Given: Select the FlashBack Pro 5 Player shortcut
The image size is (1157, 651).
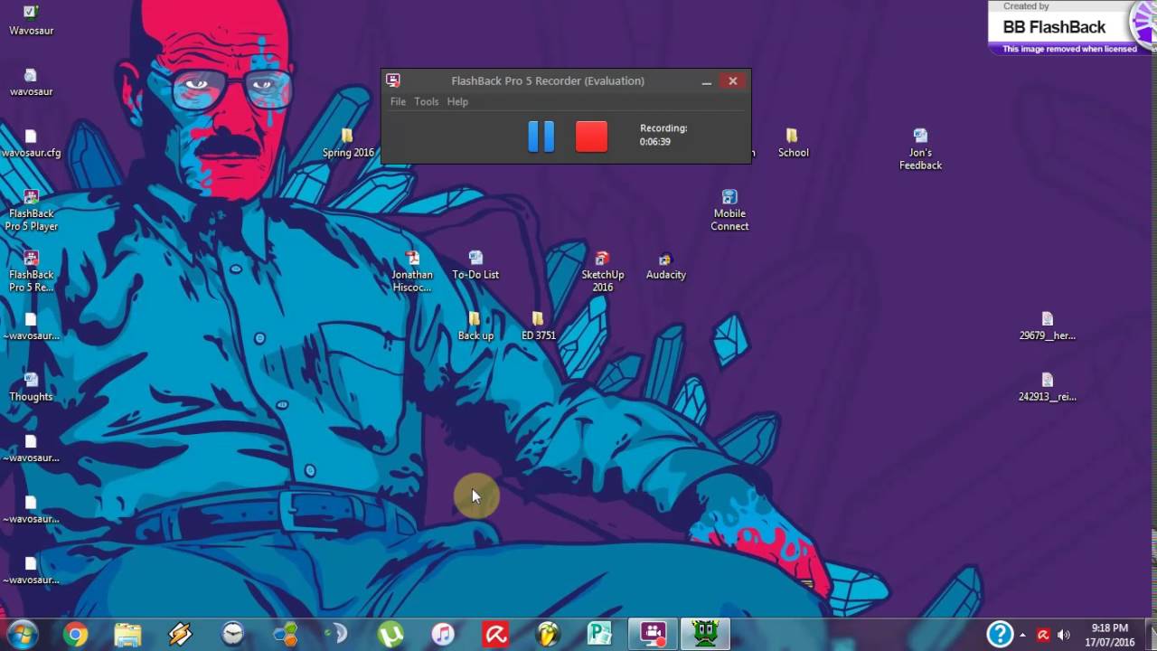Looking at the screenshot, I should pos(31,211).
